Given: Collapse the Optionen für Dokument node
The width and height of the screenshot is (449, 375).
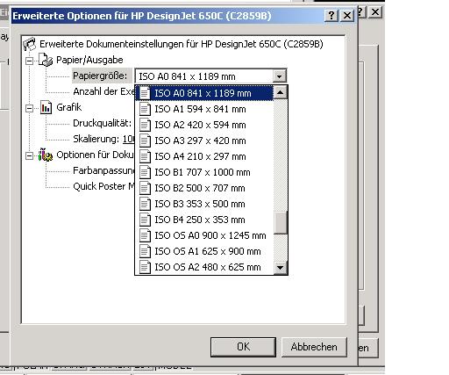Looking at the screenshot, I should [x=29, y=155].
